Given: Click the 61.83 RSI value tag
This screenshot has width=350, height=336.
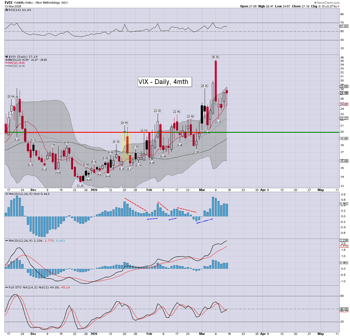Looking at the screenshot, I should (x=344, y=26).
